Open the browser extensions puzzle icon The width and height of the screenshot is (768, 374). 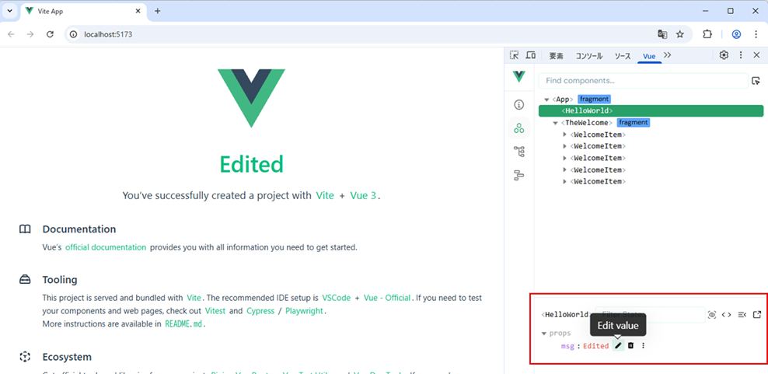pos(707,34)
